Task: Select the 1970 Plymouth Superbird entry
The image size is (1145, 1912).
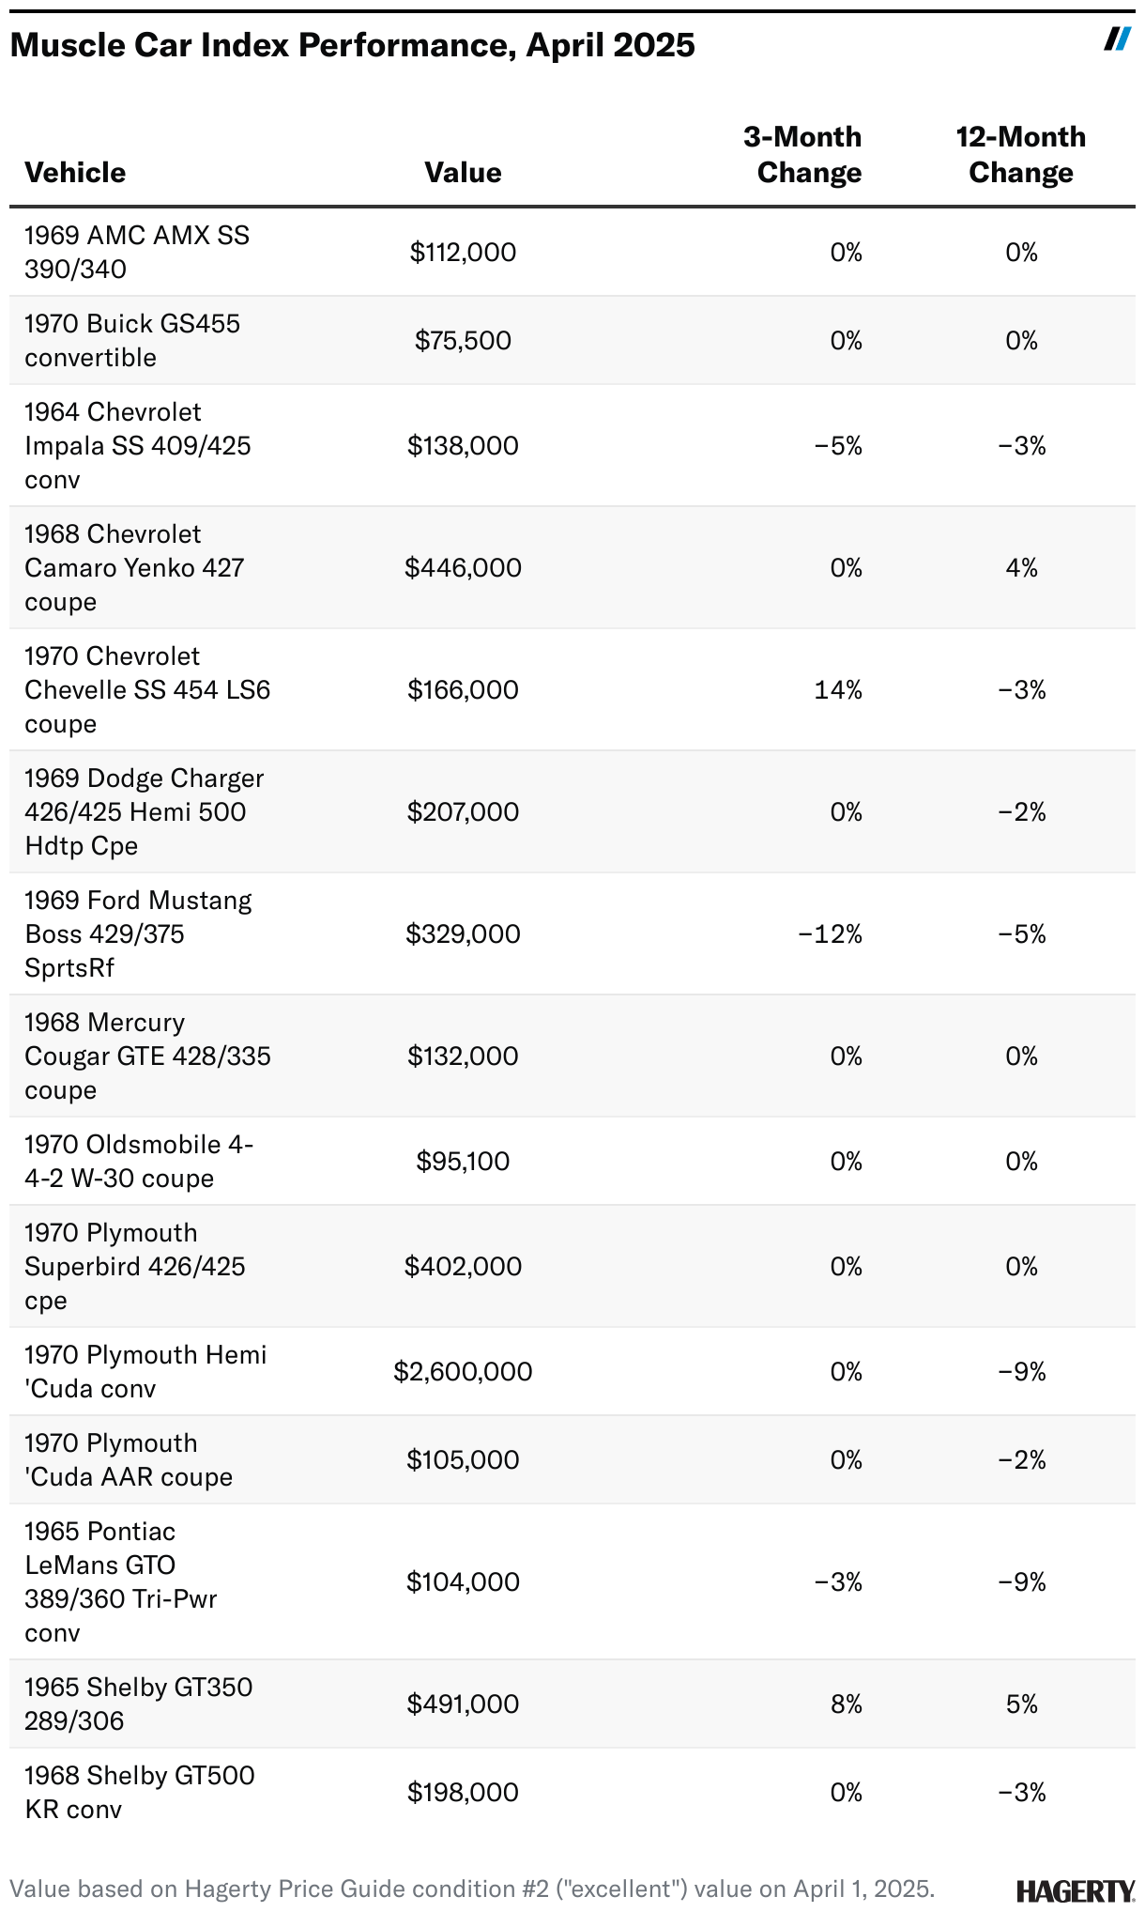Action: (135, 1266)
